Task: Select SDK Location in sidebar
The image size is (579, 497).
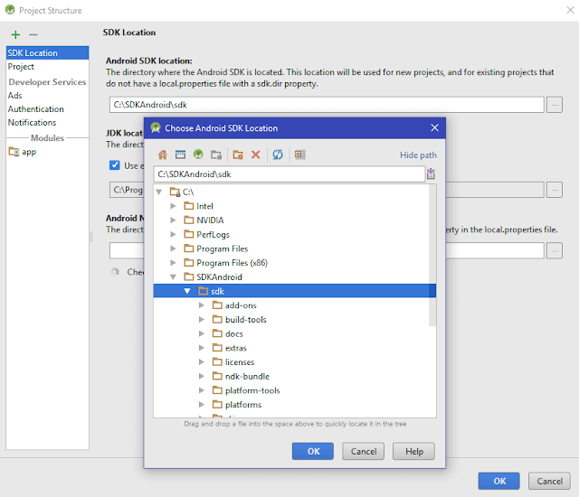Action: tap(47, 53)
